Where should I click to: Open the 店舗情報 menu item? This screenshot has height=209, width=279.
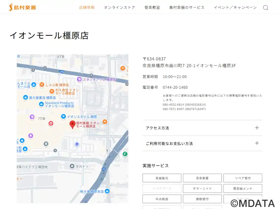87,7
